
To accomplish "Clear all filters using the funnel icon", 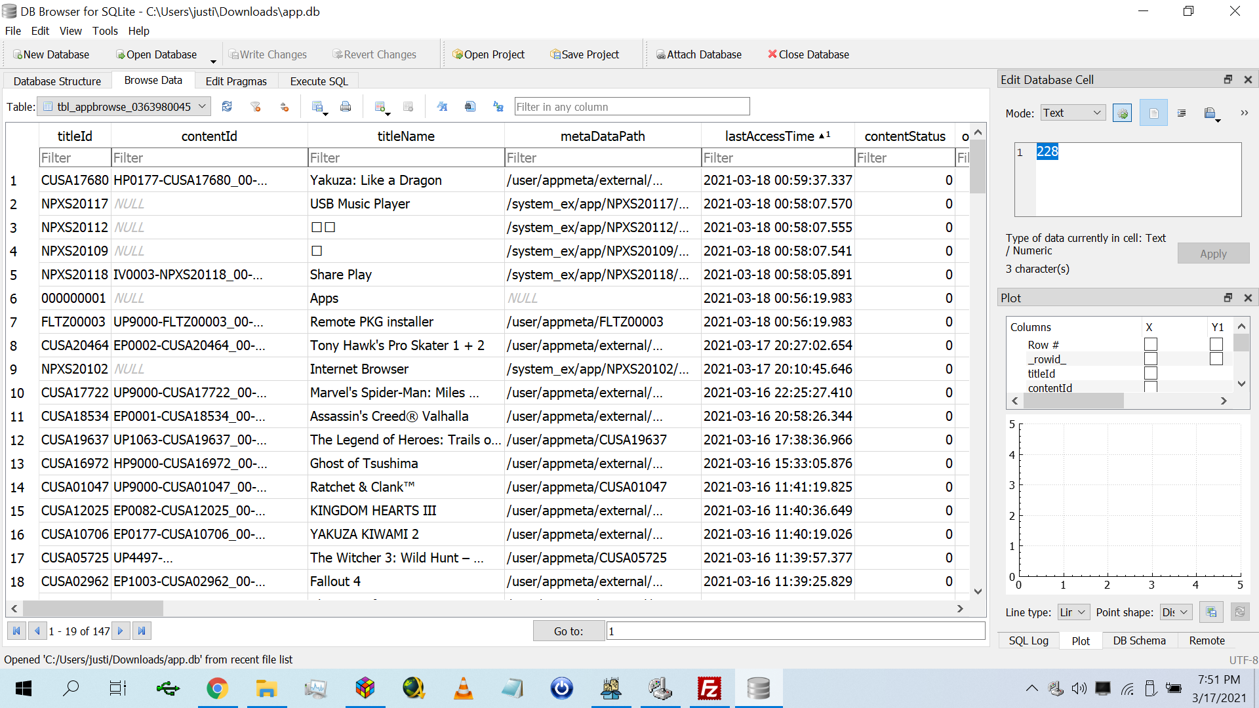I will coord(256,106).
